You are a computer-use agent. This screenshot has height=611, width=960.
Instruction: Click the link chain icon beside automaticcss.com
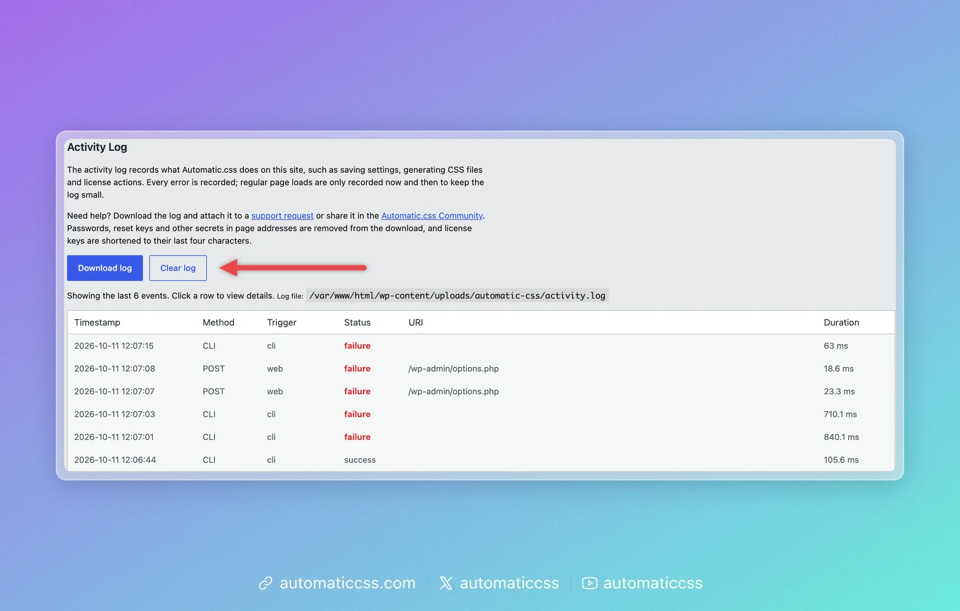[x=266, y=583]
